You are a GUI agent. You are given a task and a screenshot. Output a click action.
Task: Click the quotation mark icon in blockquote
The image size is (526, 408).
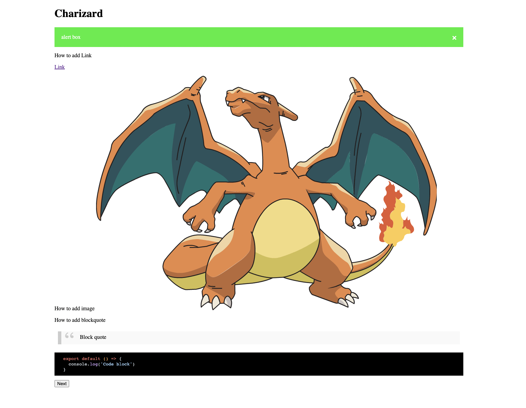69,336
